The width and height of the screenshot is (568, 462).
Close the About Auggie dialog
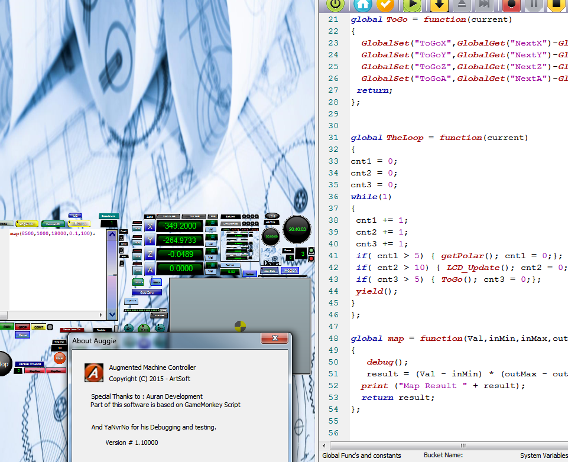point(274,339)
